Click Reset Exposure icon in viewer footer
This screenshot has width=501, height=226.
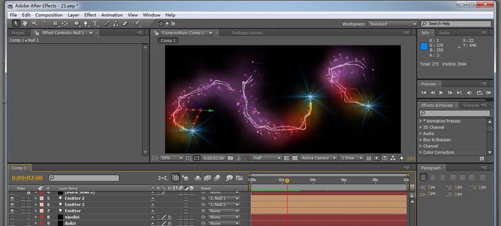(x=401, y=158)
